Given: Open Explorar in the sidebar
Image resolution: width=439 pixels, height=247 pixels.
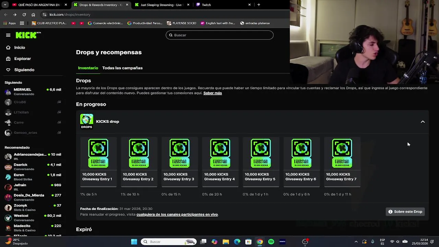Looking at the screenshot, I should tap(22, 59).
